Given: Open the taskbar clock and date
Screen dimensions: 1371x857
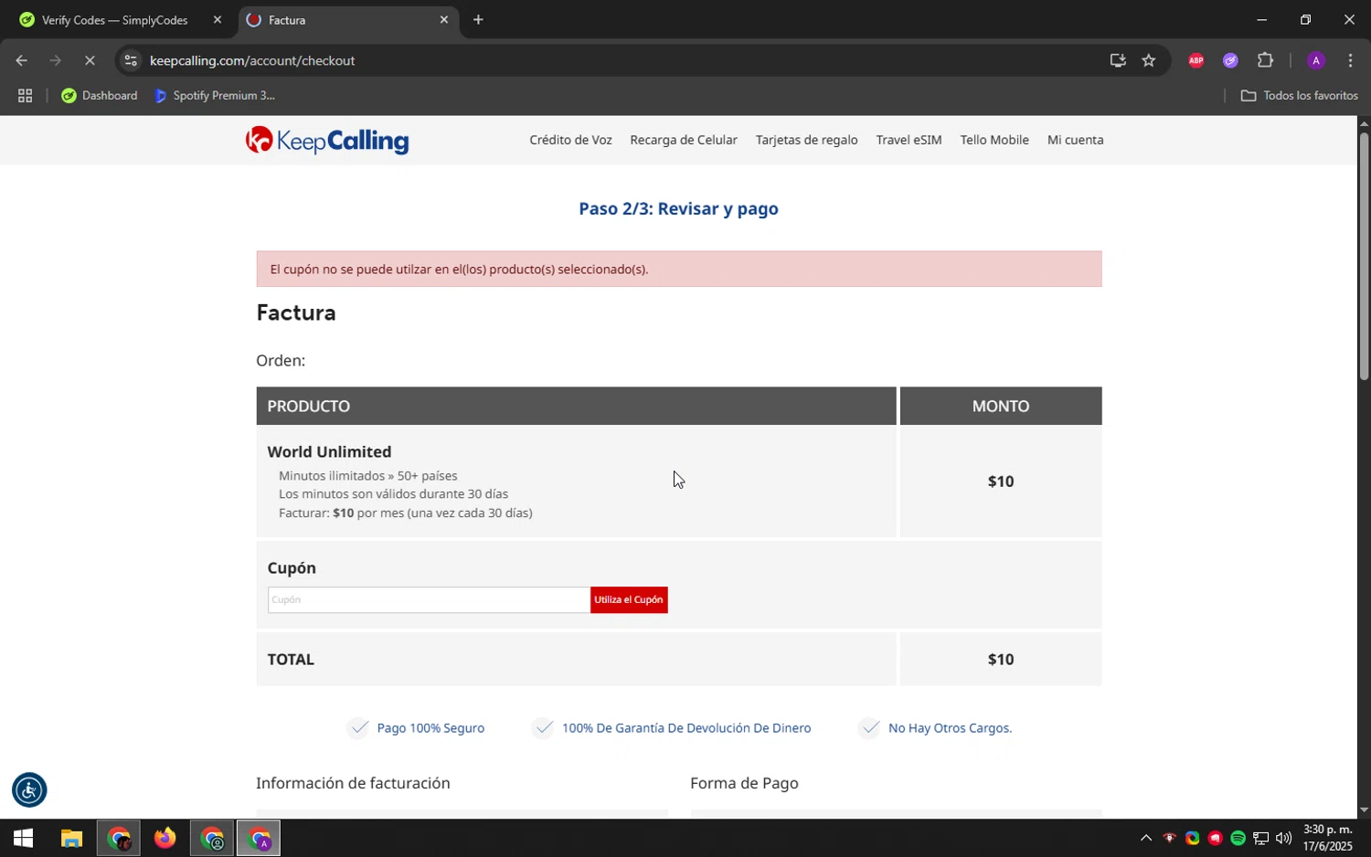Looking at the screenshot, I should tap(1327, 838).
